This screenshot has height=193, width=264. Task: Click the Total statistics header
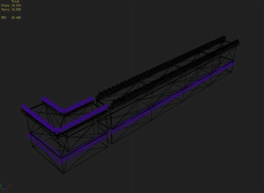[15, 1]
